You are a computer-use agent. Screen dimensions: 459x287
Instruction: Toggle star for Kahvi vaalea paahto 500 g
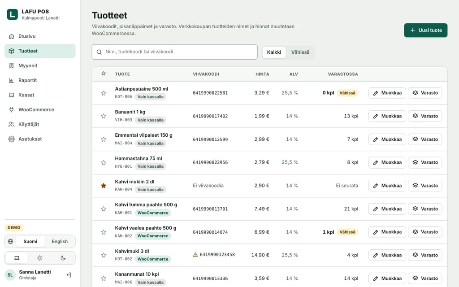tap(104, 232)
